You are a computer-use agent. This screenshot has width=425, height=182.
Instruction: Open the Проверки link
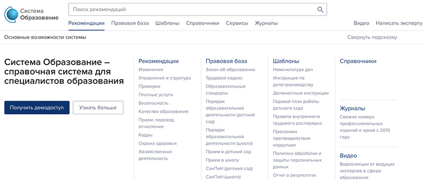(149, 86)
